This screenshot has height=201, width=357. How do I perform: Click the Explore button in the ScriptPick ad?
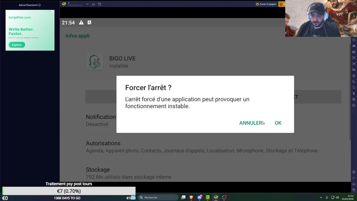point(17,45)
